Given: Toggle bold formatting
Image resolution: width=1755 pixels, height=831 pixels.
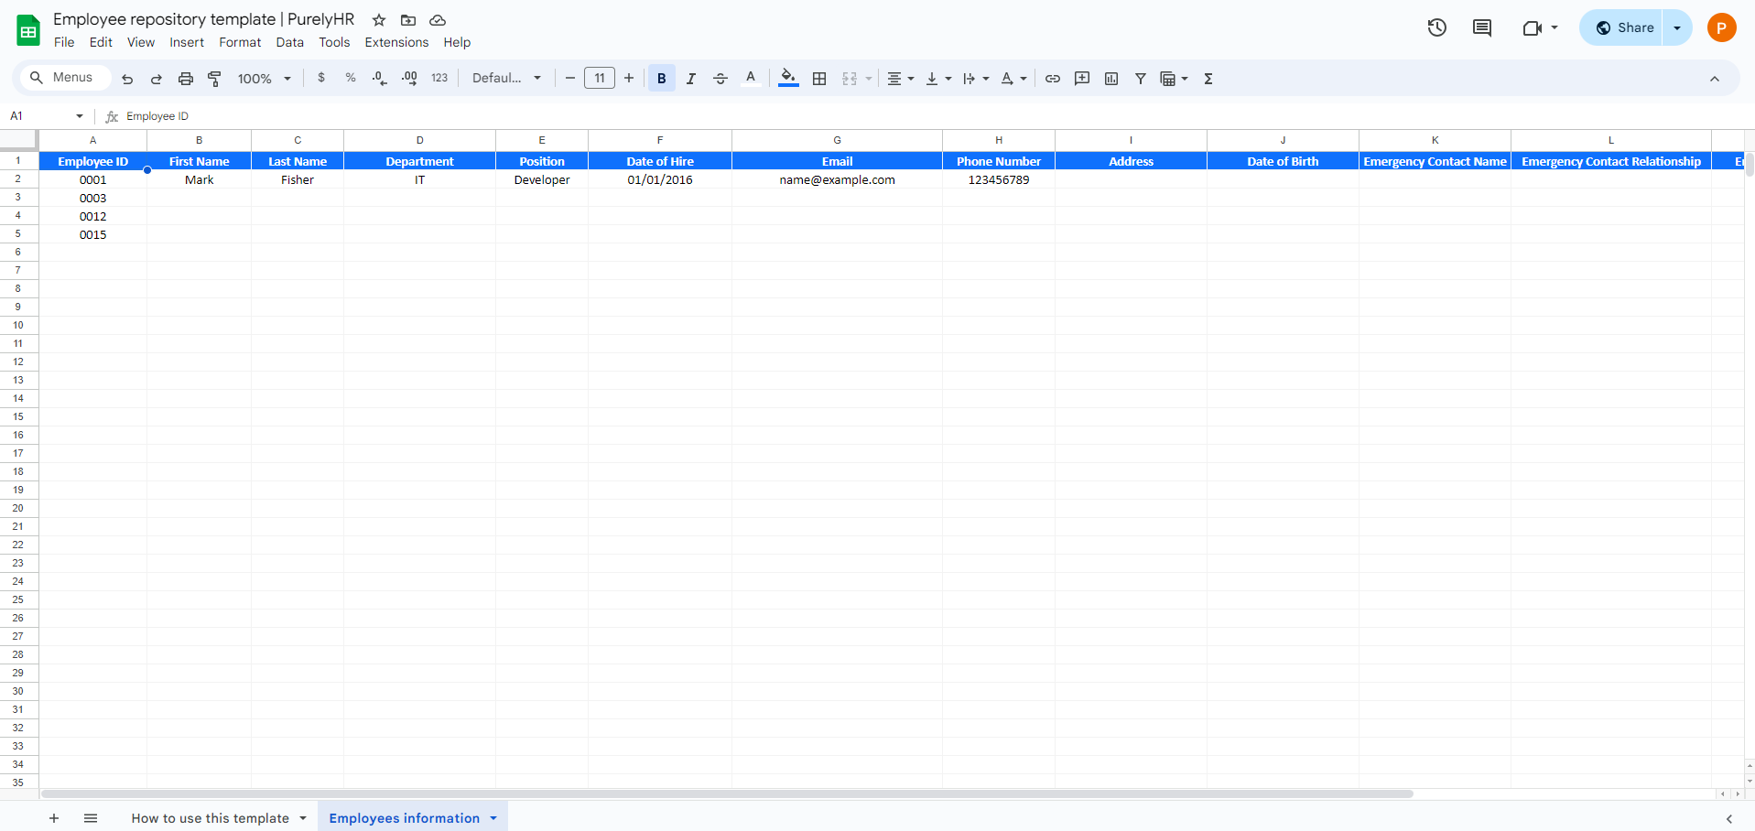Looking at the screenshot, I should coord(661,78).
